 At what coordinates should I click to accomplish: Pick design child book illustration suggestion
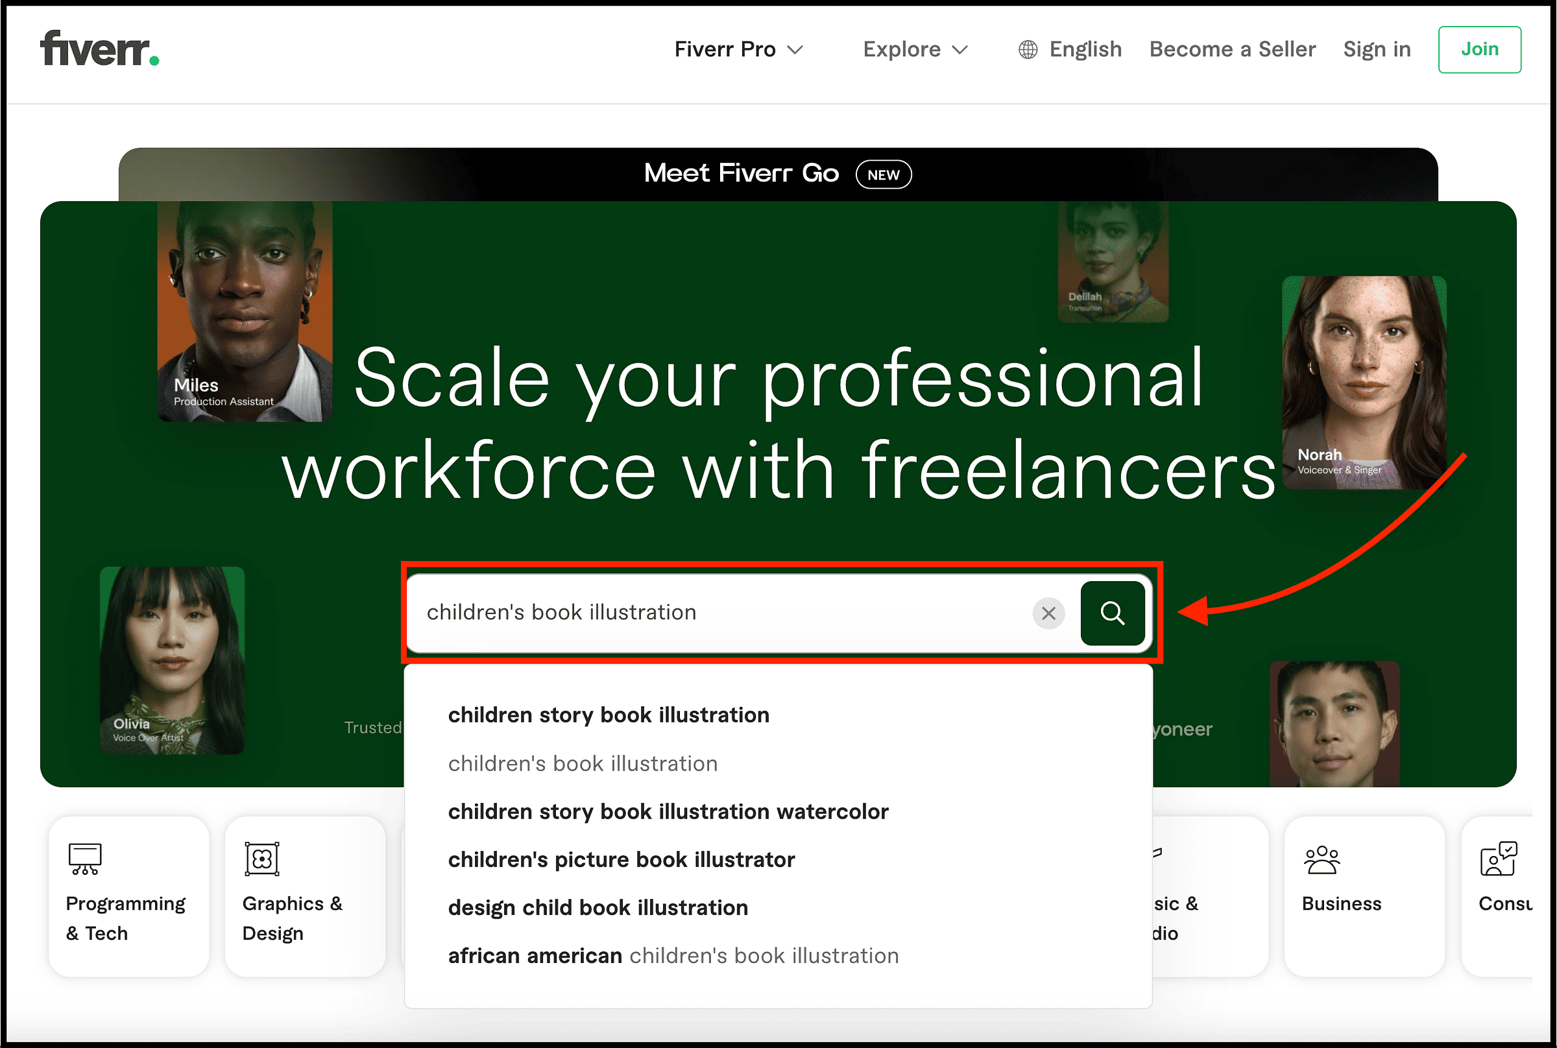pyautogui.click(x=597, y=908)
